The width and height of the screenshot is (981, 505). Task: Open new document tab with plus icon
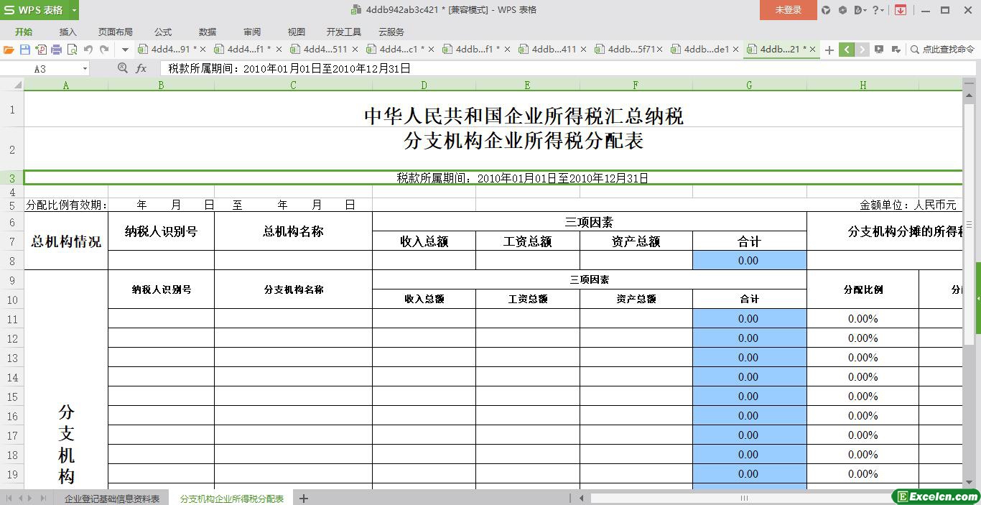click(x=829, y=50)
